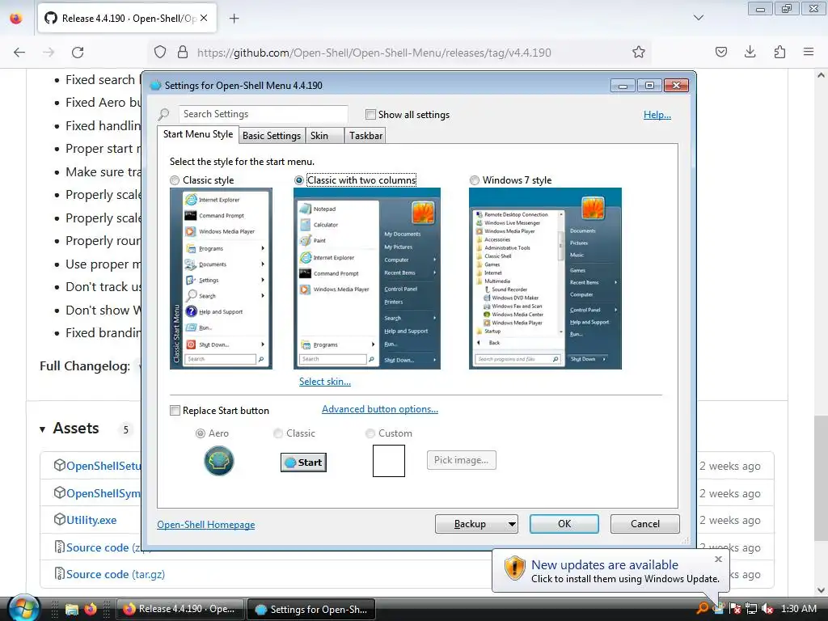The height and width of the screenshot is (621, 828).
Task: Click the orange search tray icon
Action: pyautogui.click(x=702, y=608)
